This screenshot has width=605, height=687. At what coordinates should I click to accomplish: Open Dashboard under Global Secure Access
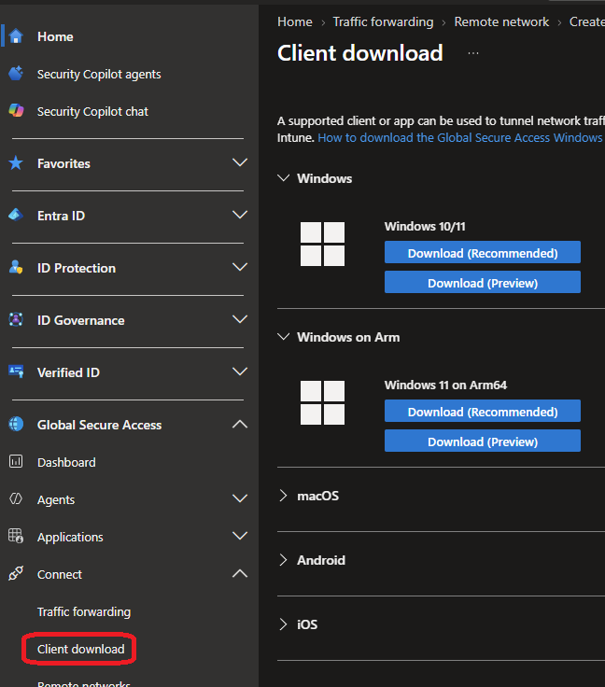pyautogui.click(x=66, y=462)
